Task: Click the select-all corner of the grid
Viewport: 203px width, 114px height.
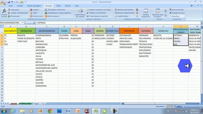Action: pyautogui.click(x=2, y=27)
